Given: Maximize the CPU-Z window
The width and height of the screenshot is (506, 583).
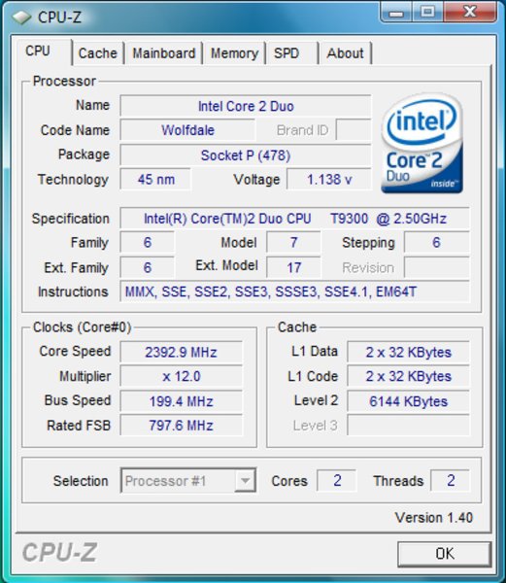Looking at the screenshot, I should 427,13.
